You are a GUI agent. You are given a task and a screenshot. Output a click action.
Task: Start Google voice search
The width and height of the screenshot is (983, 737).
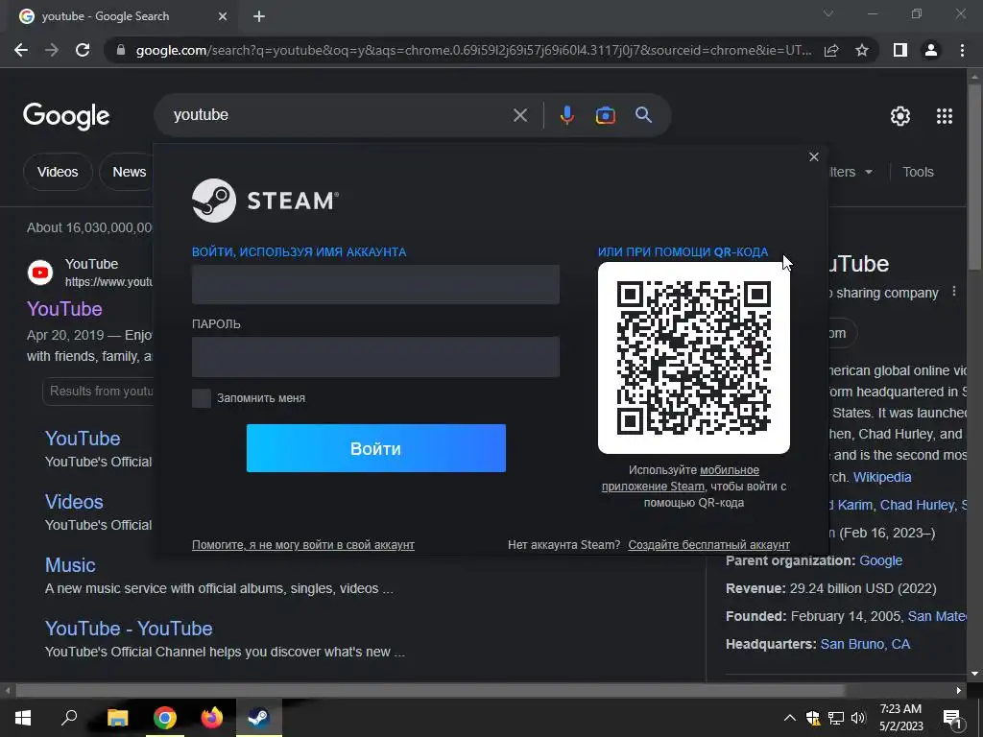566,115
